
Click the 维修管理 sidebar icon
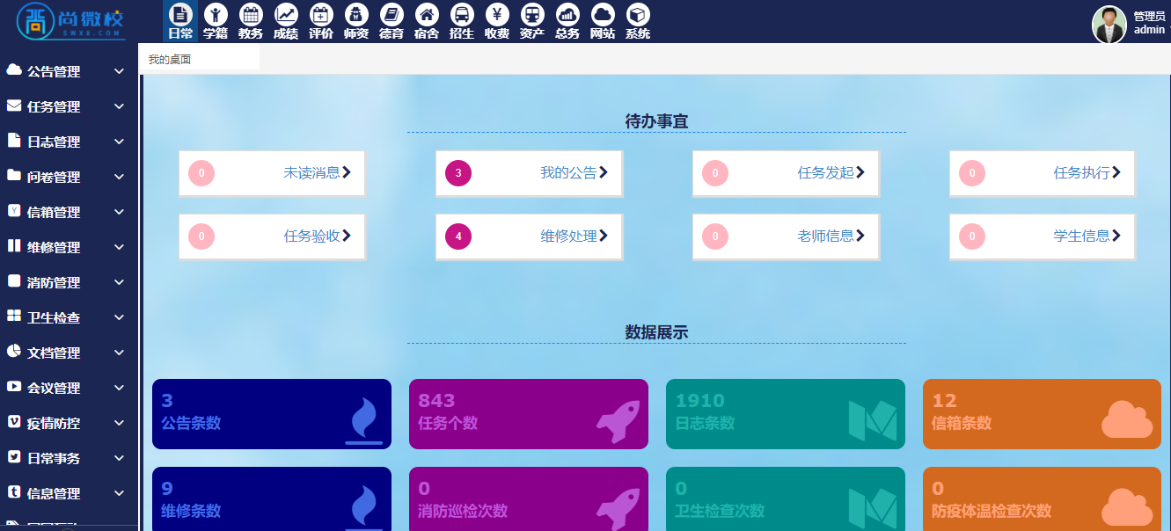[14, 246]
